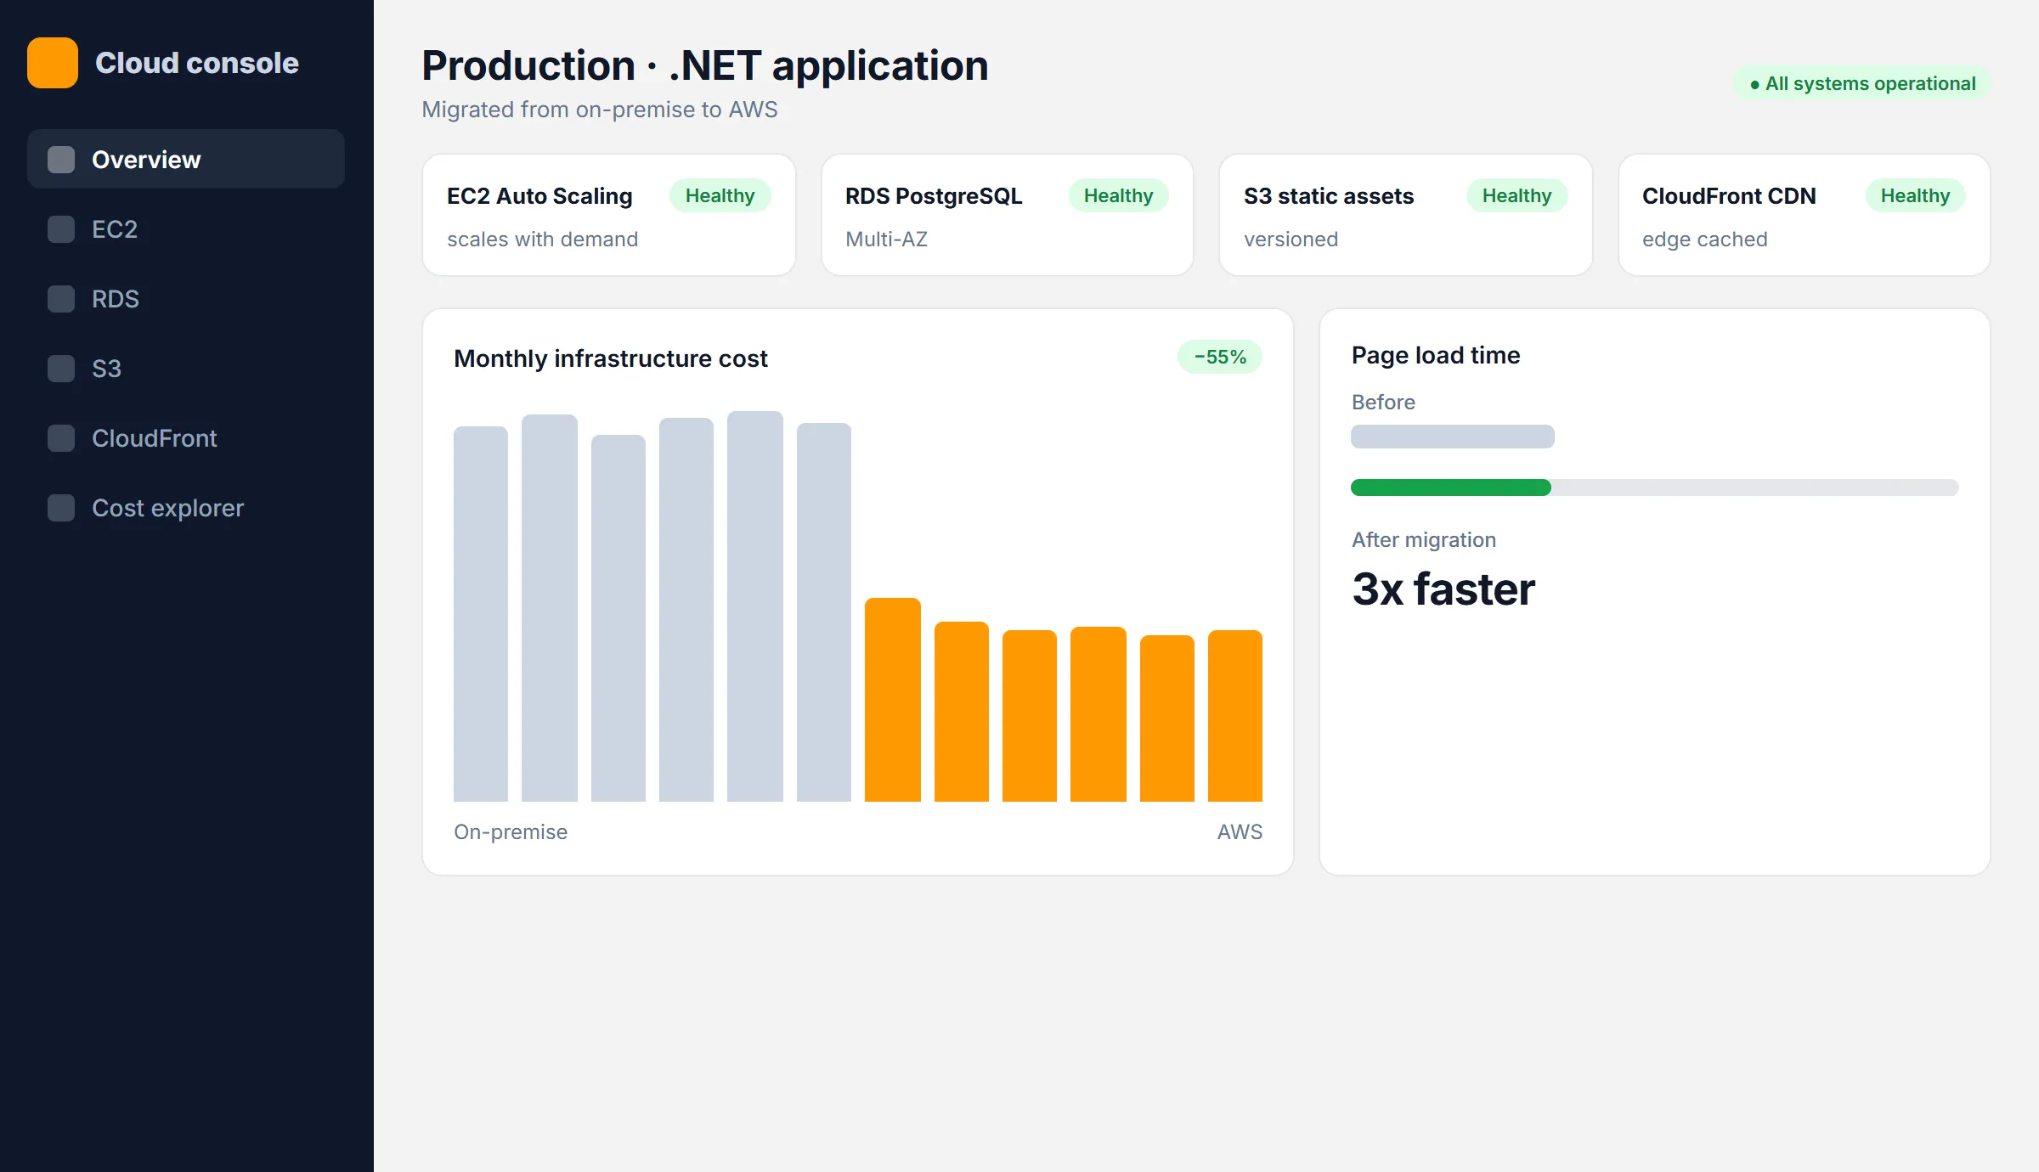Click the 'Production · .NET application' title

[x=705, y=65]
